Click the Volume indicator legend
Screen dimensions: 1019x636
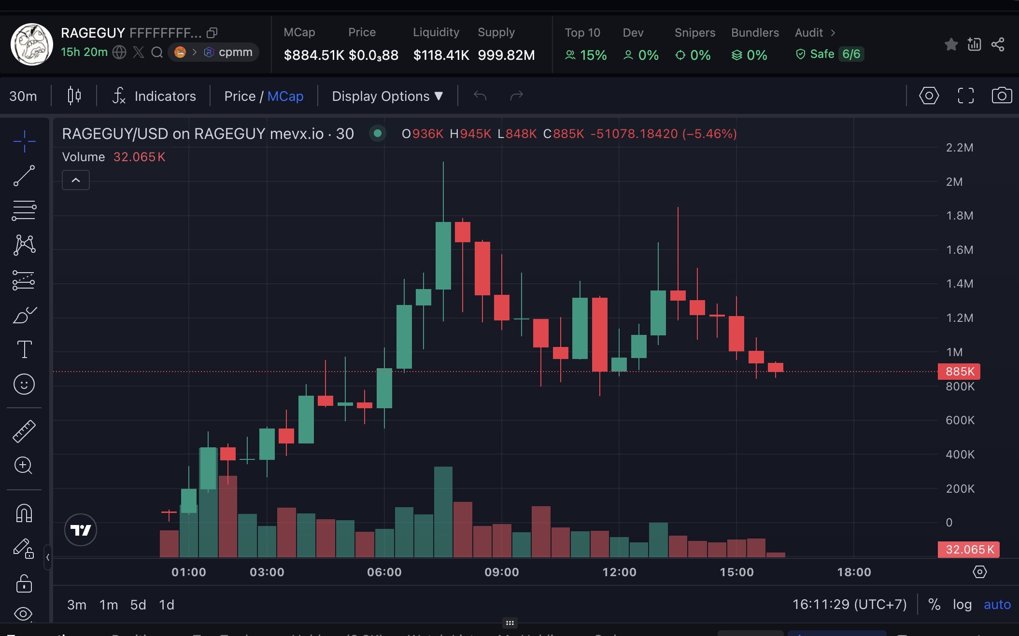113,157
